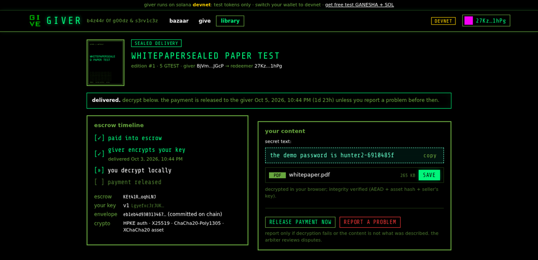Click the integrity verified note
This screenshot has width=538, height=260.
352,193
